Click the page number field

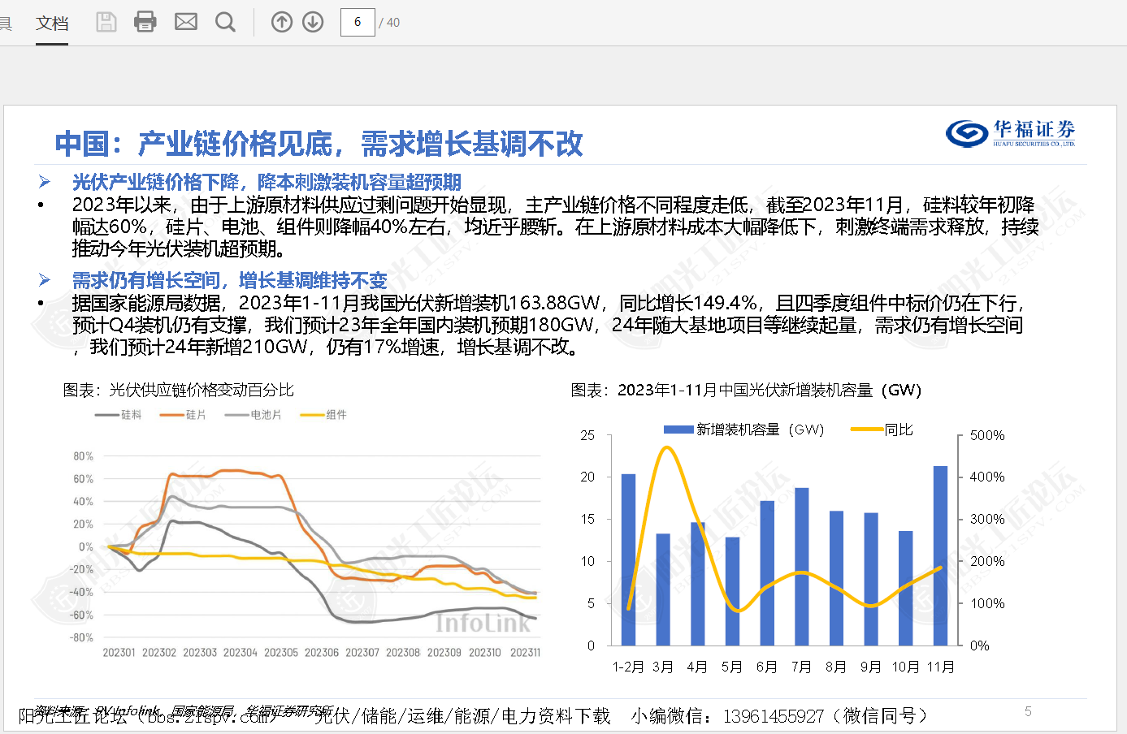(358, 22)
